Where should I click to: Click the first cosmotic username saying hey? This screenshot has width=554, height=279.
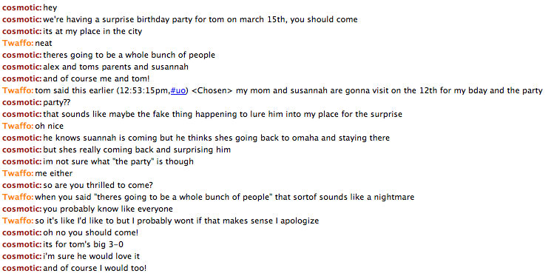(x=22, y=7)
